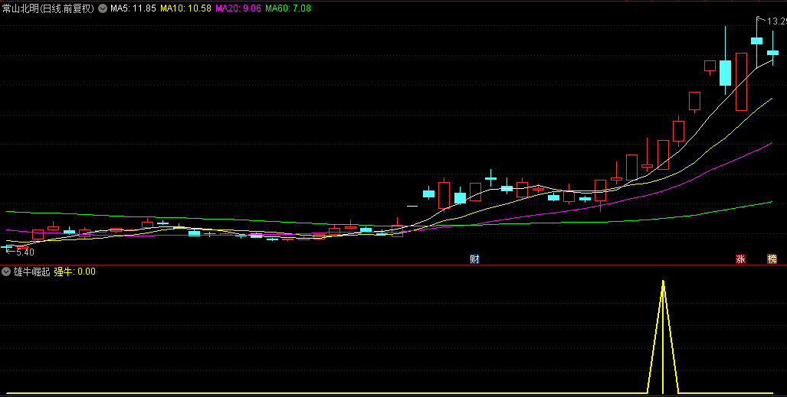This screenshot has width=787, height=397.
Task: Click the 强牛: 0.00 value label
Action: point(74,272)
